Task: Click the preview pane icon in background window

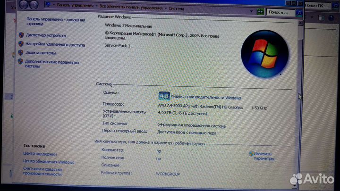Action: 321,18
